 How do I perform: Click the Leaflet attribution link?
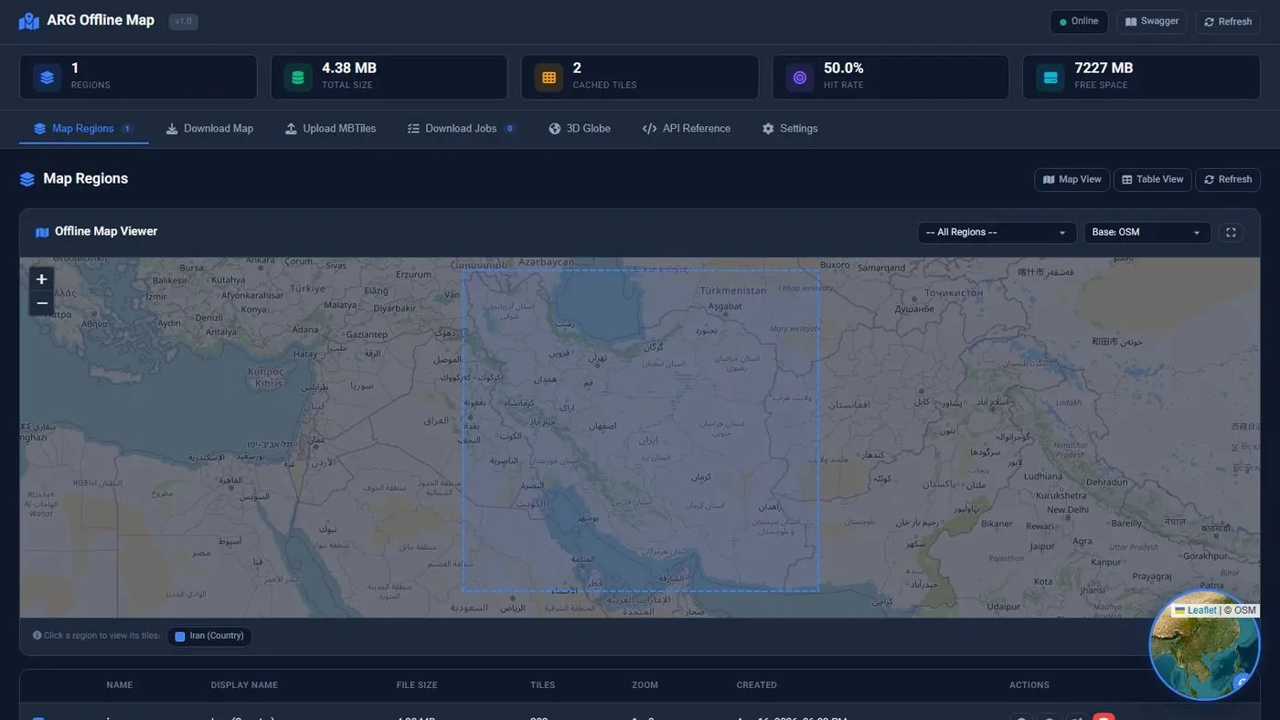click(1196, 610)
